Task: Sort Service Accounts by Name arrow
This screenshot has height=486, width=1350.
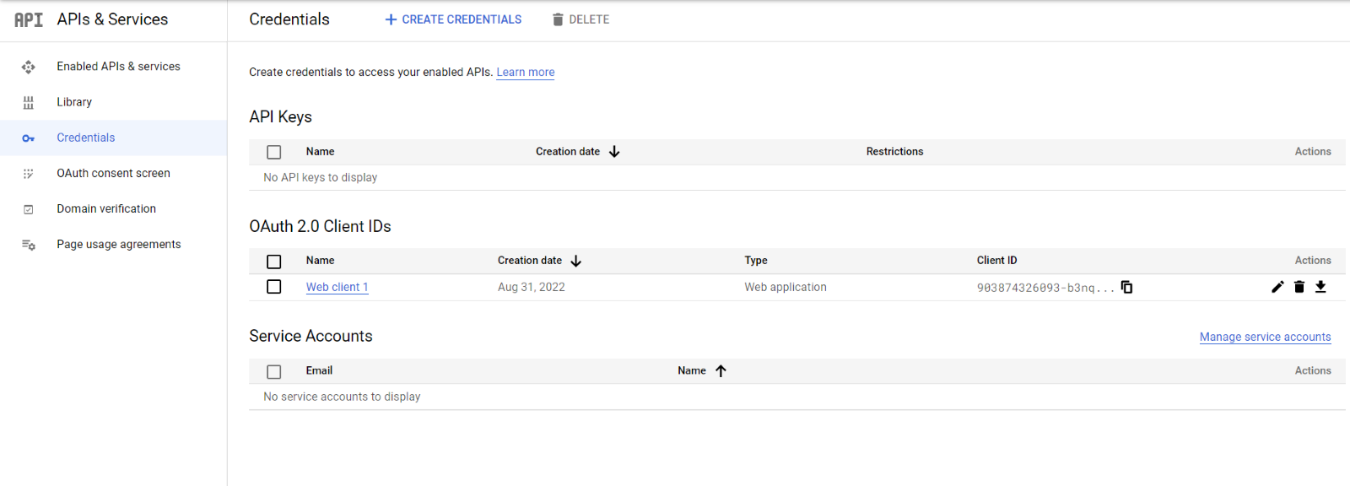Action: (721, 370)
